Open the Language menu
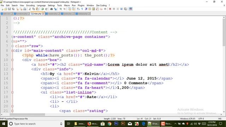The height and width of the screenshot is (127, 226). coord(41,5)
